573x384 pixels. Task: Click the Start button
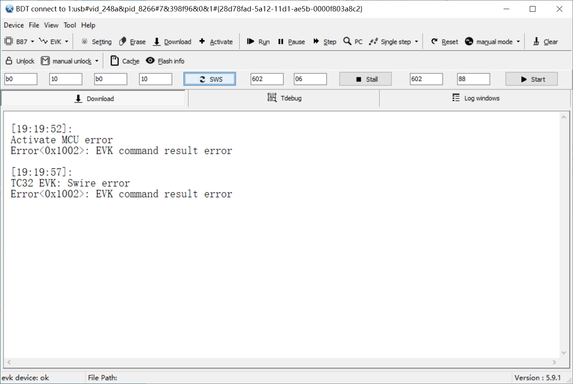tap(532, 79)
